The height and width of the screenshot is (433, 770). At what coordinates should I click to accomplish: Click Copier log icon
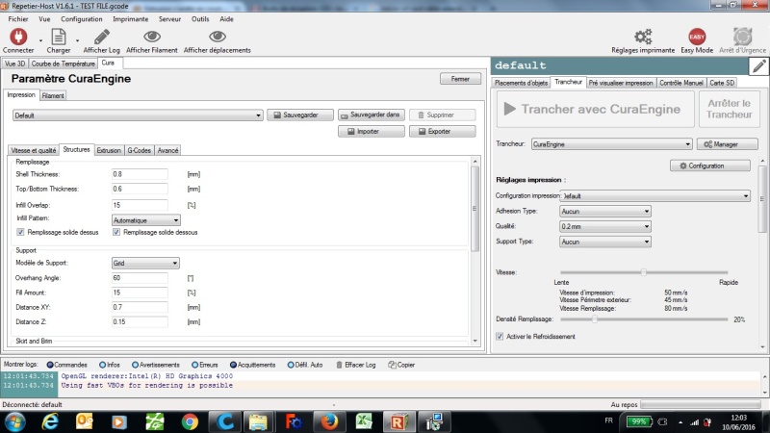point(392,365)
